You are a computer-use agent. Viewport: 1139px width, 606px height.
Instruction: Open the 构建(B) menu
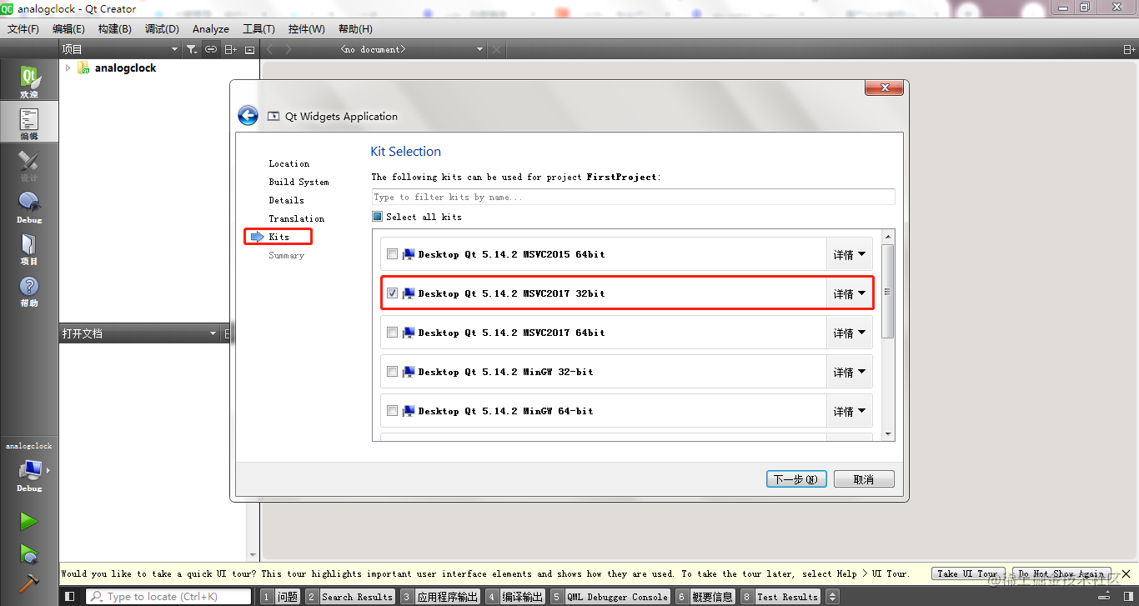point(114,28)
